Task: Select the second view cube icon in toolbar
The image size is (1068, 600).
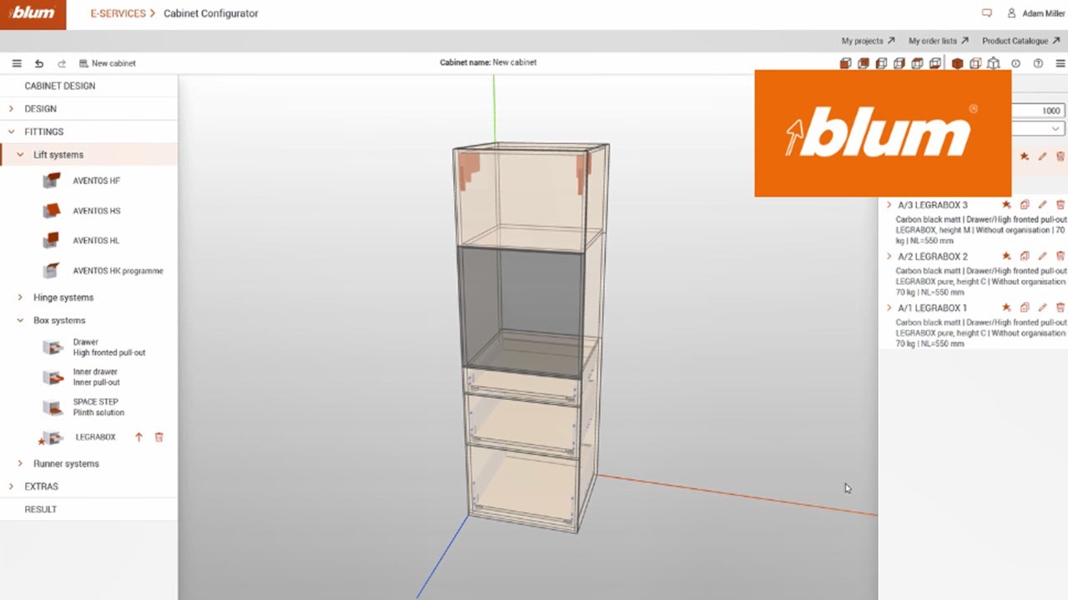Action: click(864, 63)
